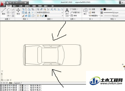Open the AutoCAD application menu button
This screenshot has height=91, width=125.
point(2,4)
